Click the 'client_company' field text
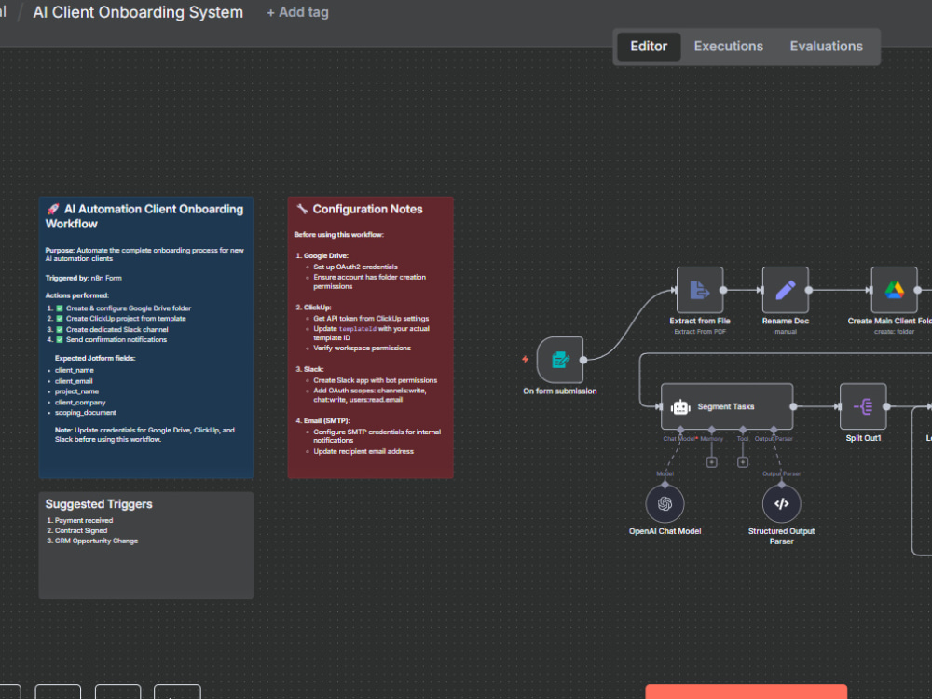The width and height of the screenshot is (932, 699). (x=80, y=403)
